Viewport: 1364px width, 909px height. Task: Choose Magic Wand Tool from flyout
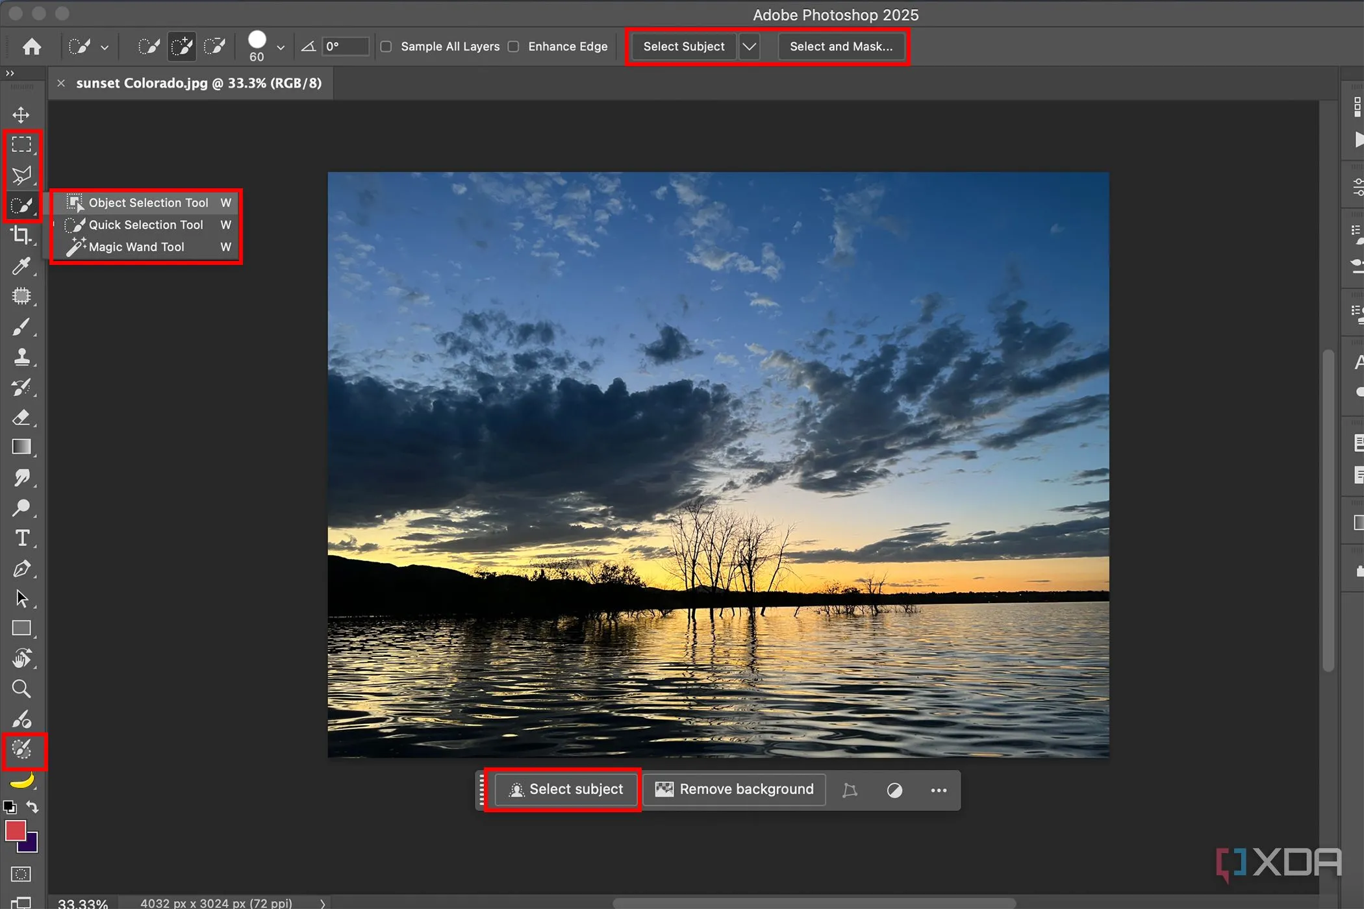point(147,247)
